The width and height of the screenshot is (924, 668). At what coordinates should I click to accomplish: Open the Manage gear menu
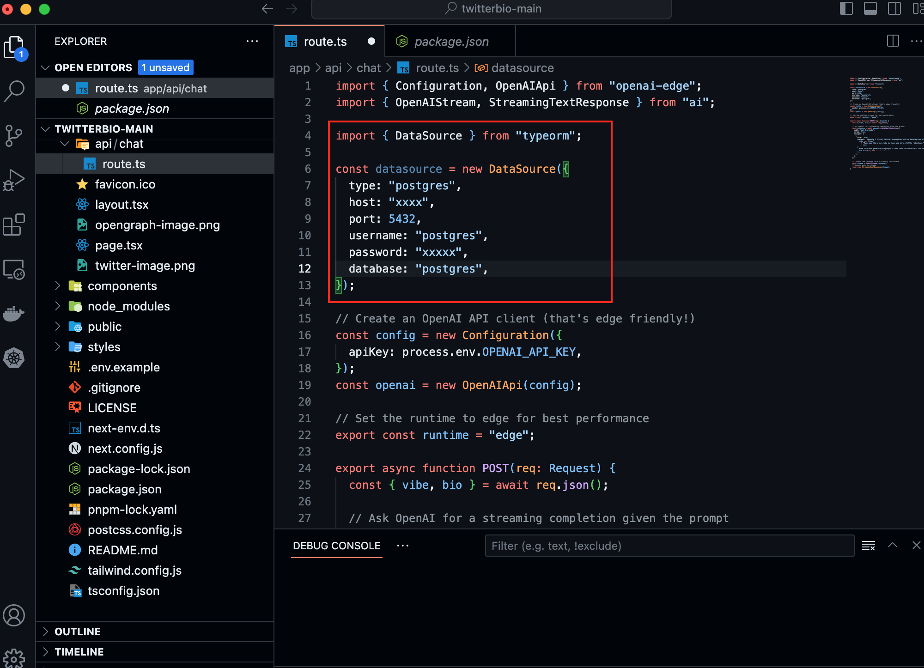tap(14, 658)
